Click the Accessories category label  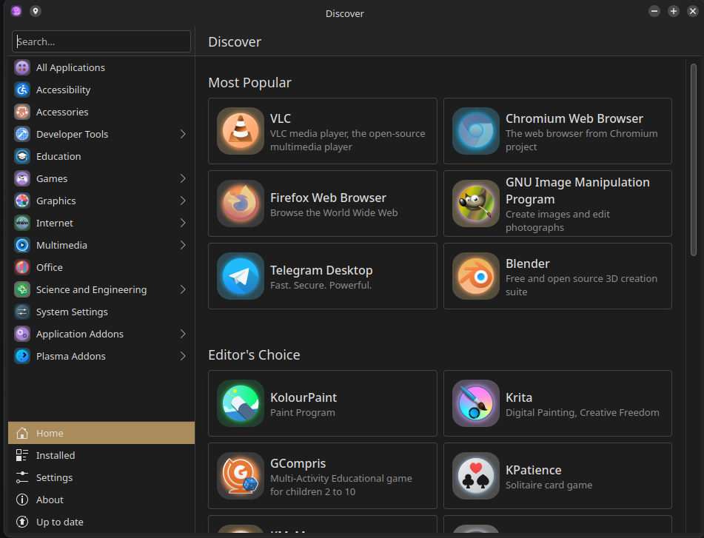tap(62, 112)
